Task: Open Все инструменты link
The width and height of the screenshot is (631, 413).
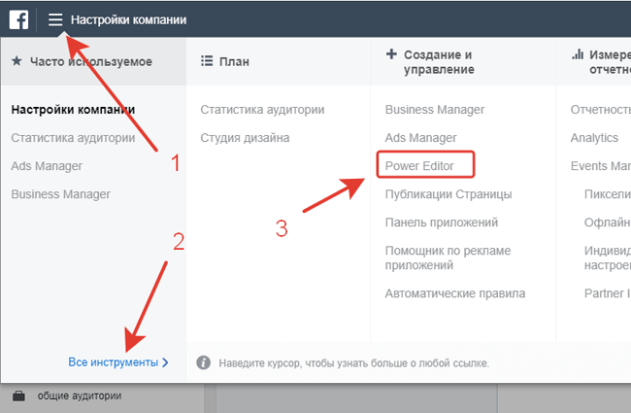Action: 113,362
